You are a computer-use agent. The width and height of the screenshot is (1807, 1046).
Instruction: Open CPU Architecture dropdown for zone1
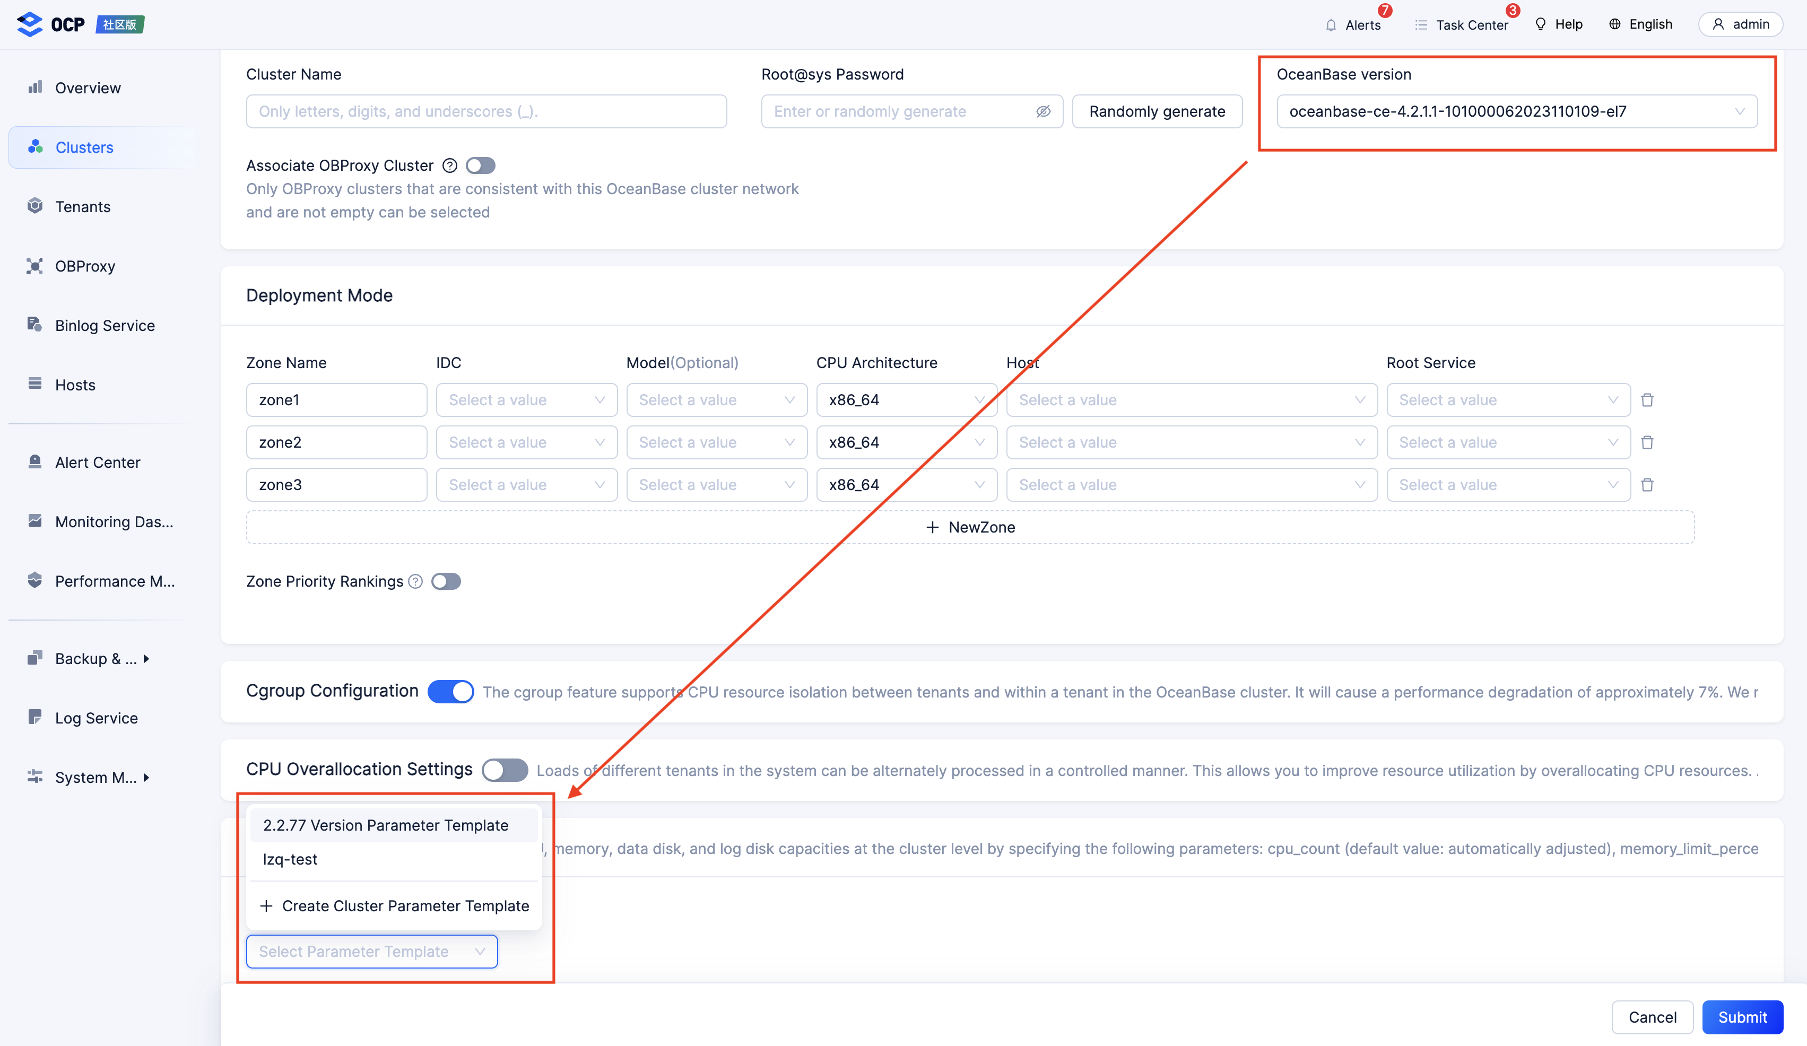coord(906,400)
